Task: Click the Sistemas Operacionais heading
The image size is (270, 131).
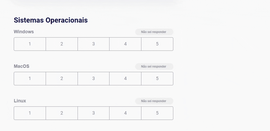Action: [51, 20]
